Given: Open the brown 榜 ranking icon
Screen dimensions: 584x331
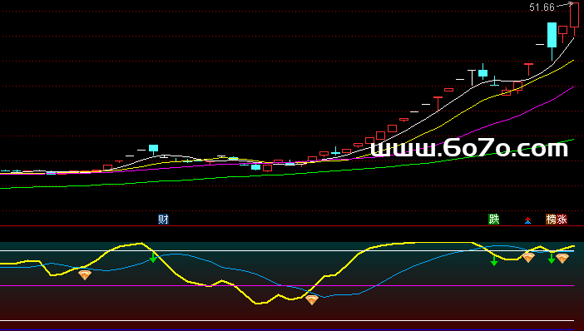Looking at the screenshot, I should tap(551, 220).
